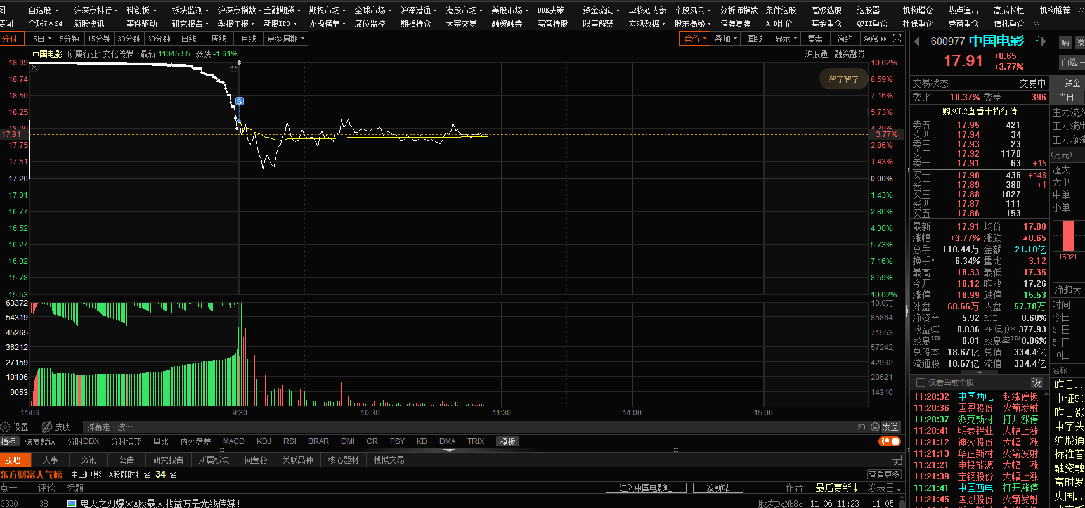This screenshot has height=508, width=1085.
Task: Go to next stock arrow beside 中国电影
Action: (x=1043, y=42)
